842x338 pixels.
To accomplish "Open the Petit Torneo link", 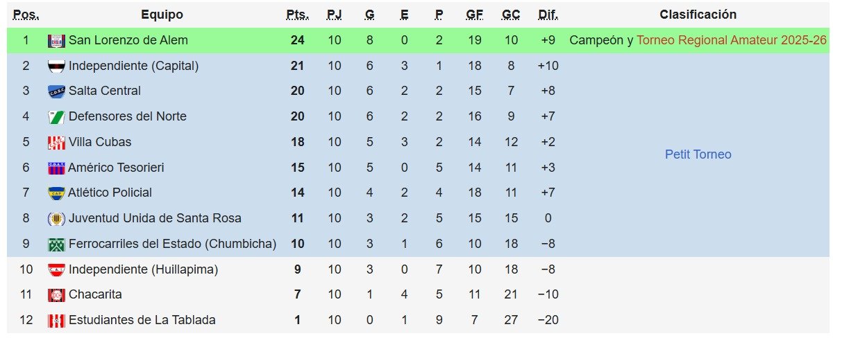I will click(x=698, y=154).
